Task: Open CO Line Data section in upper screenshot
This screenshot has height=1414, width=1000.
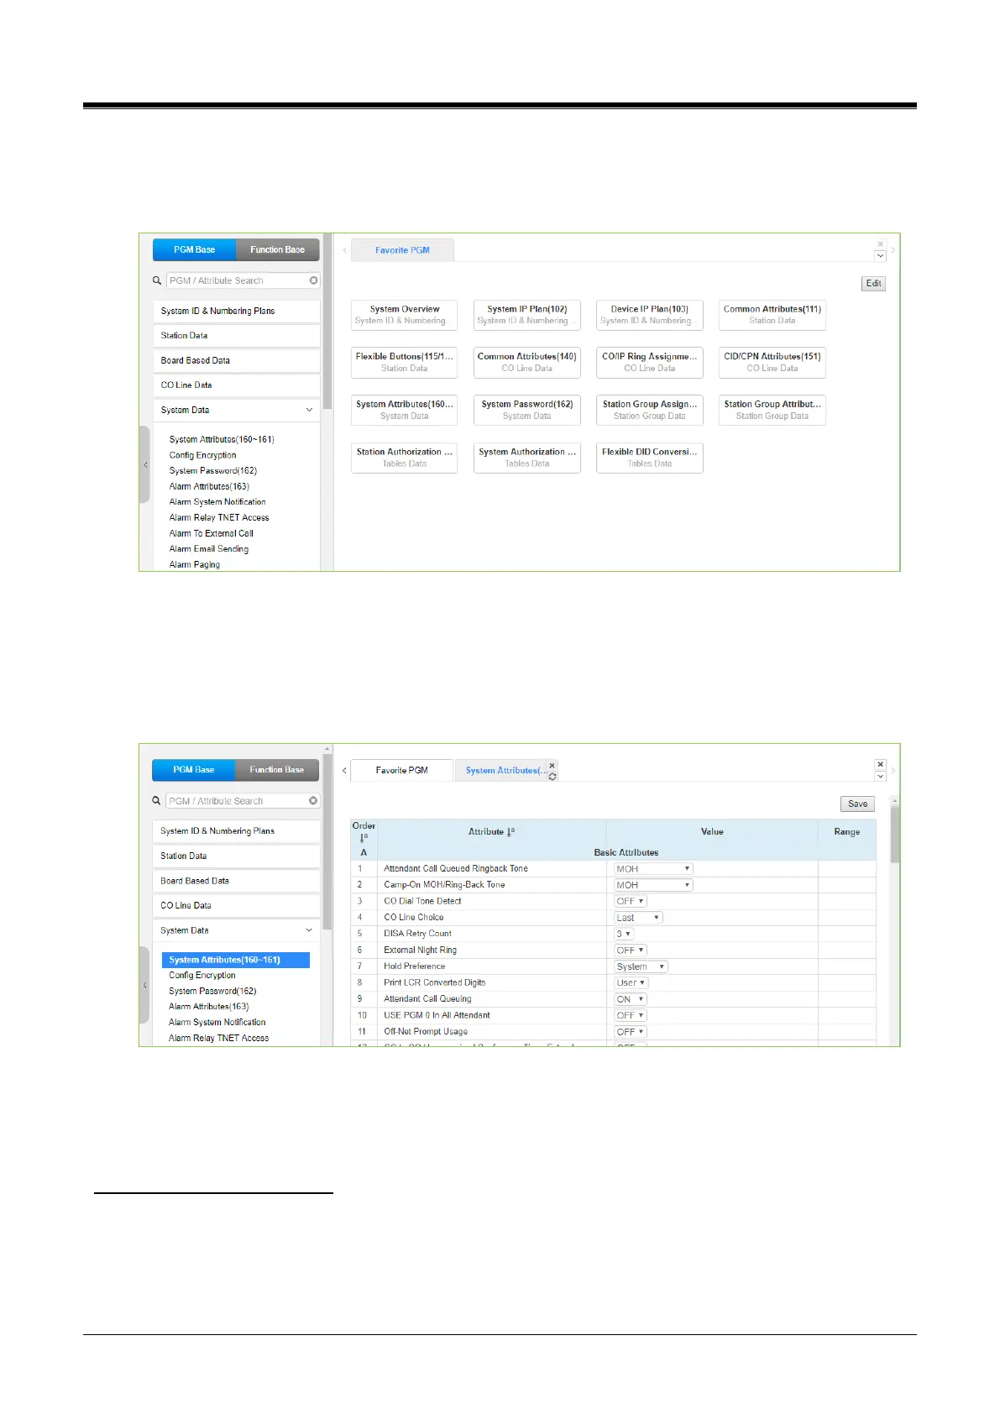Action: pos(237,385)
